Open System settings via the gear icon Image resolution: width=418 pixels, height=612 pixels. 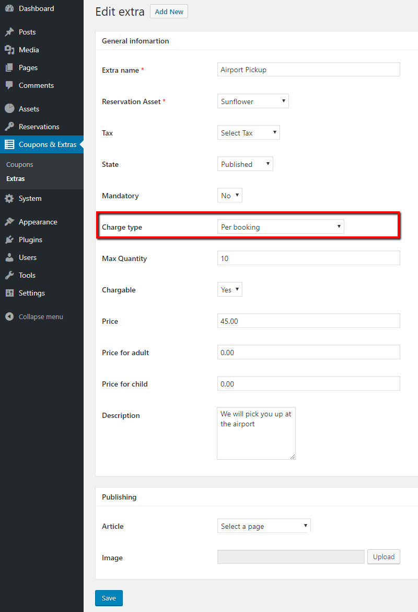[10, 198]
